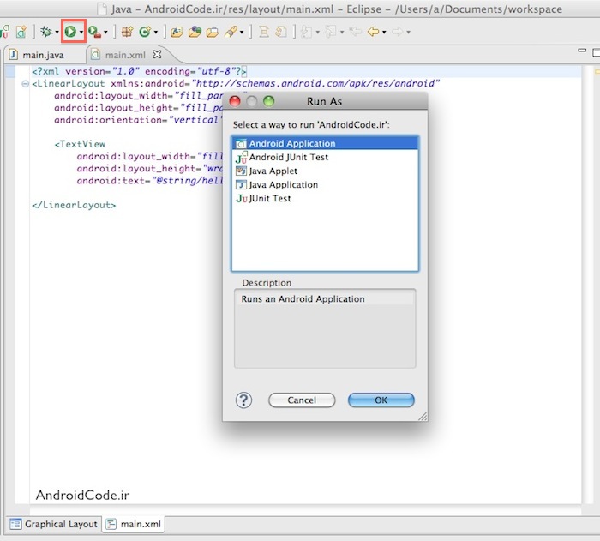The width and height of the screenshot is (600, 541).
Task: Close the main.xml editor tab
Action: 156,55
